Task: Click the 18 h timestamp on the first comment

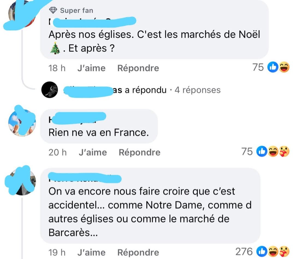Action: coord(57,68)
